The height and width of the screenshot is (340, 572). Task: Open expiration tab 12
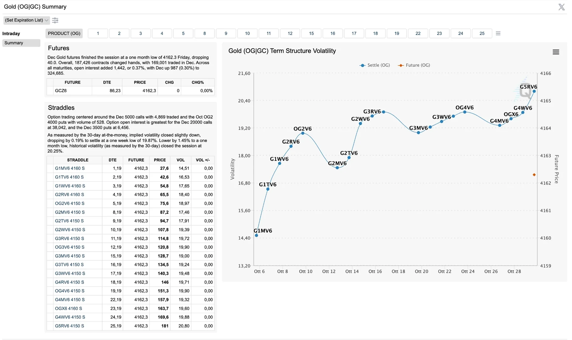(290, 33)
